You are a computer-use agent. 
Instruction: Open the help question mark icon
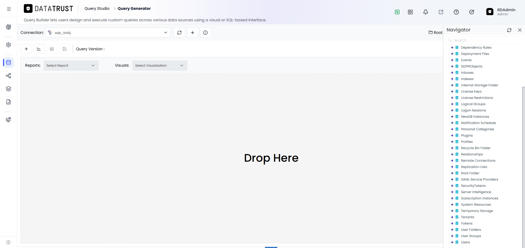tap(456, 12)
